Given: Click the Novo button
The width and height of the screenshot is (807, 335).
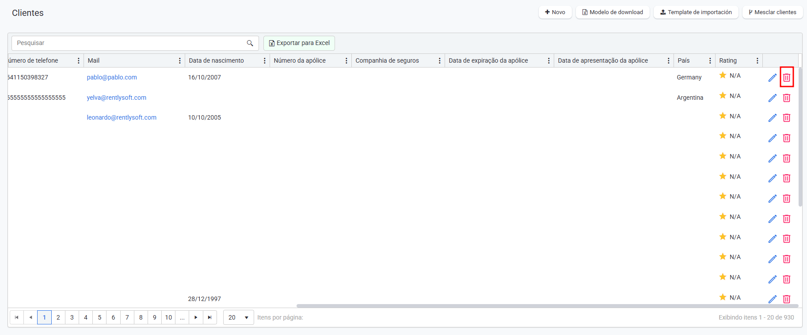Looking at the screenshot, I should pos(555,12).
